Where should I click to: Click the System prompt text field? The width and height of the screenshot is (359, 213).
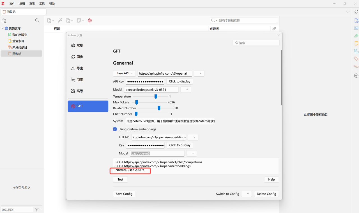tap(170, 121)
